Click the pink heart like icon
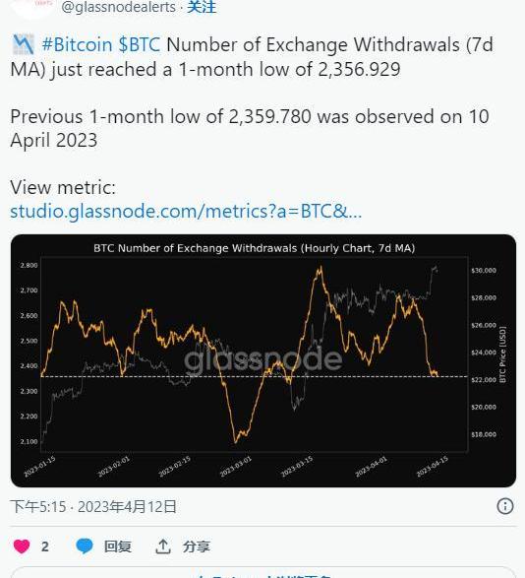This screenshot has width=525, height=578. coord(22,546)
